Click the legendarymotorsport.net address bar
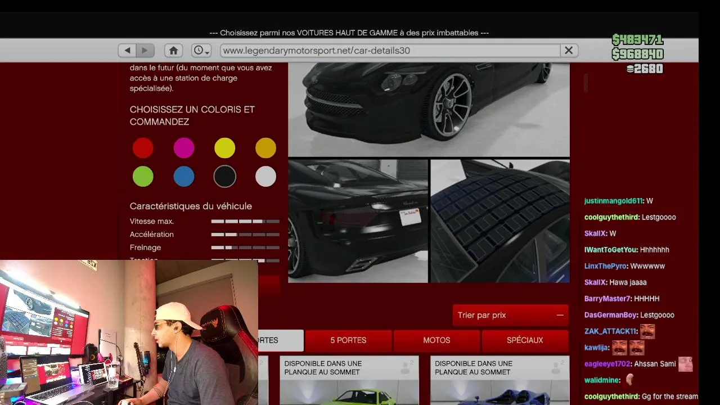This screenshot has width=720, height=405. pos(390,51)
